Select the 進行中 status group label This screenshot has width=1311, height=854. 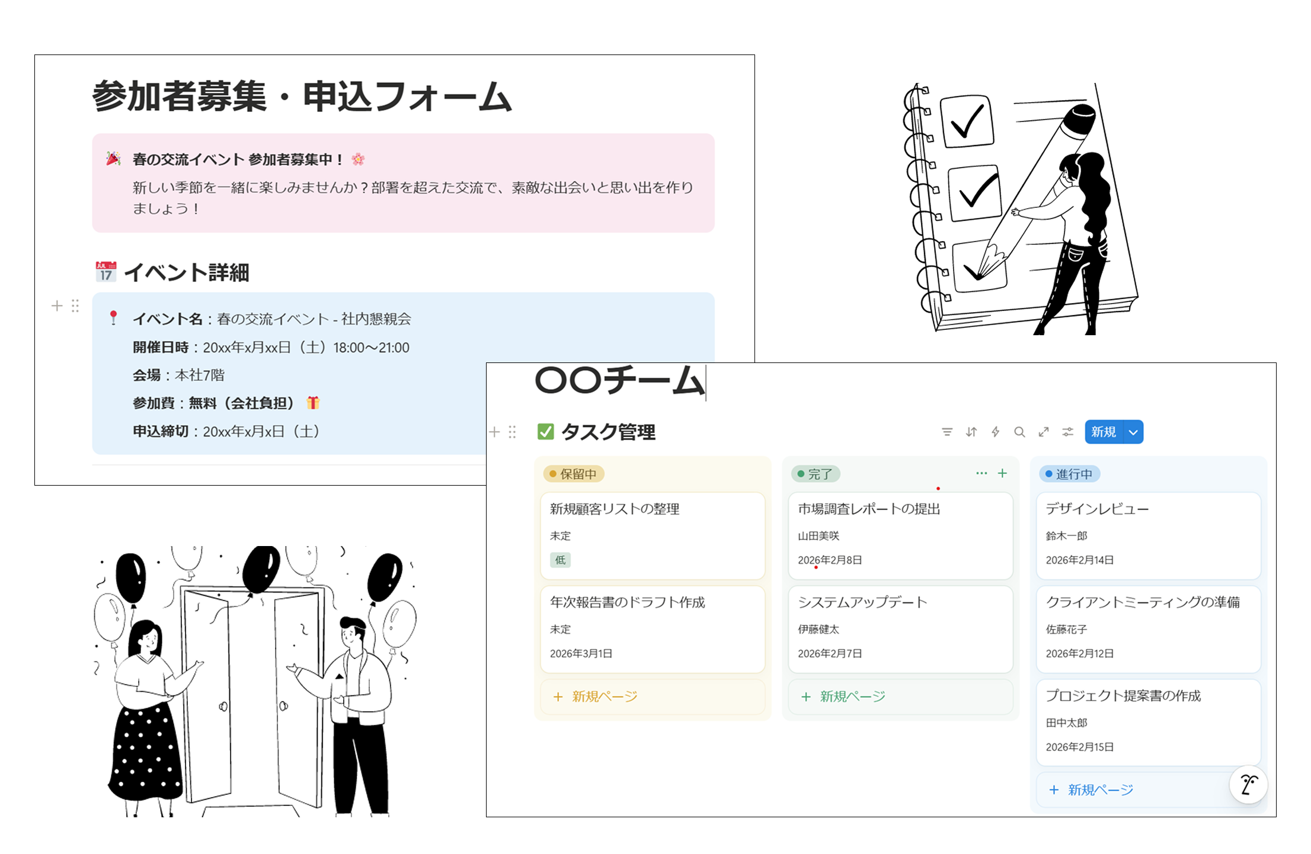(1069, 474)
